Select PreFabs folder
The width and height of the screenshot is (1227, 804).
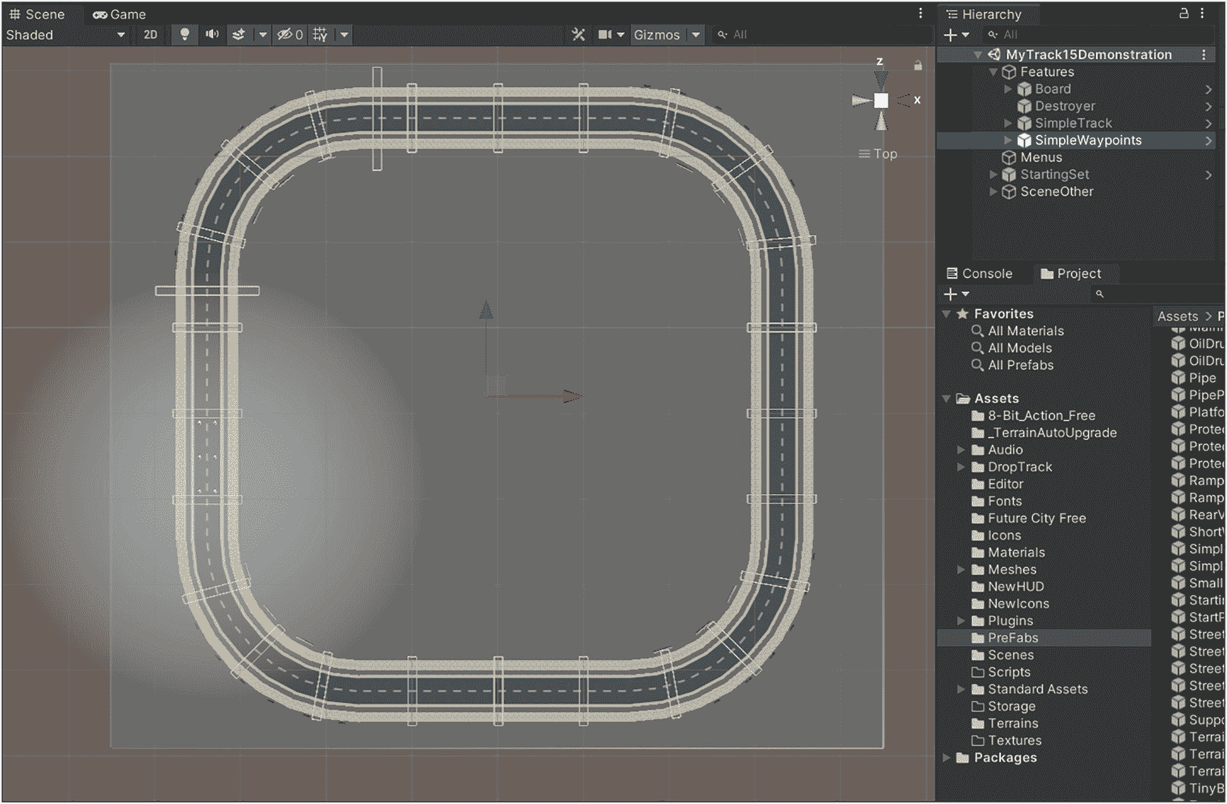[x=1013, y=638]
